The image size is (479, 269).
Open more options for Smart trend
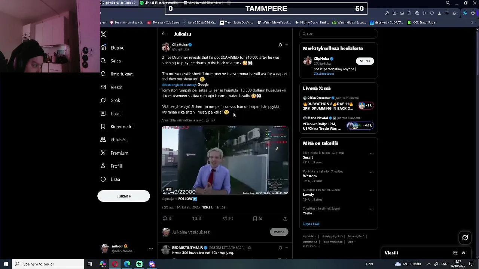(372, 154)
